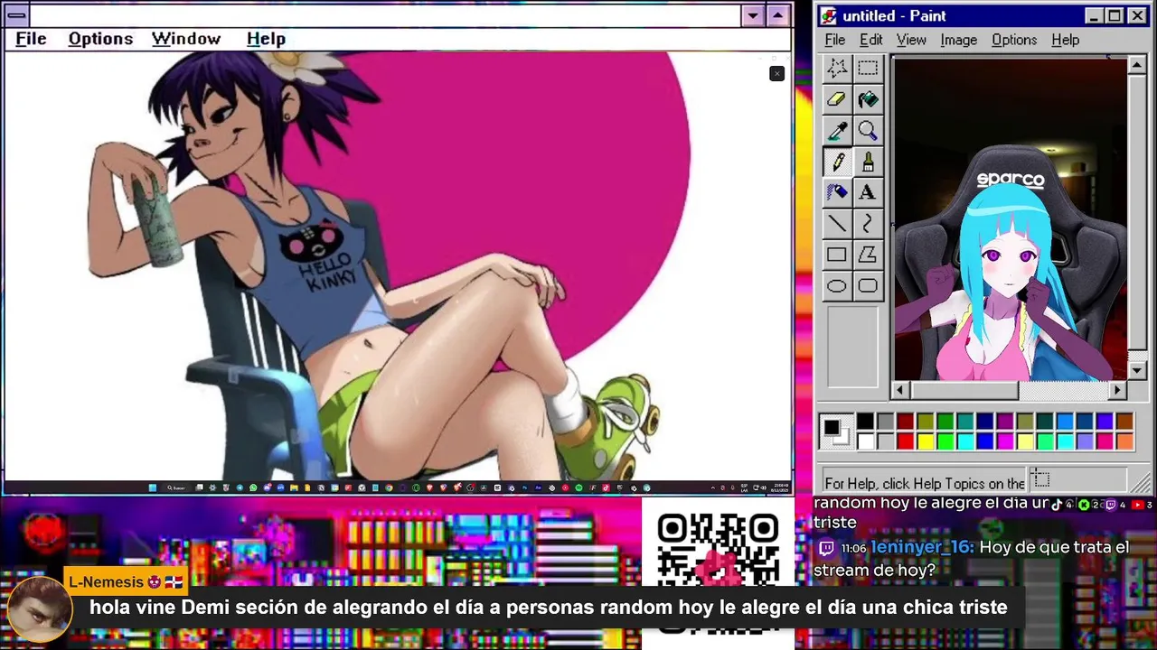
Task: Choose the Pencil tool in Paint
Action: (837, 162)
